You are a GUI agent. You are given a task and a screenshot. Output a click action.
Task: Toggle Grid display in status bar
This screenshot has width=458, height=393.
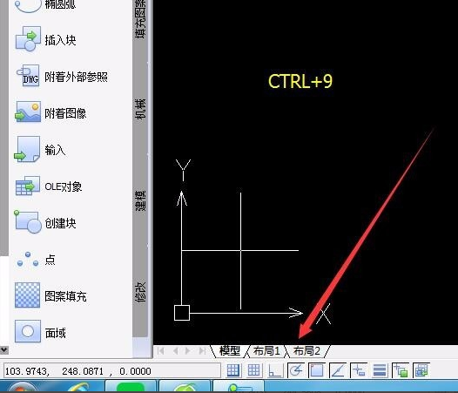pos(253,370)
